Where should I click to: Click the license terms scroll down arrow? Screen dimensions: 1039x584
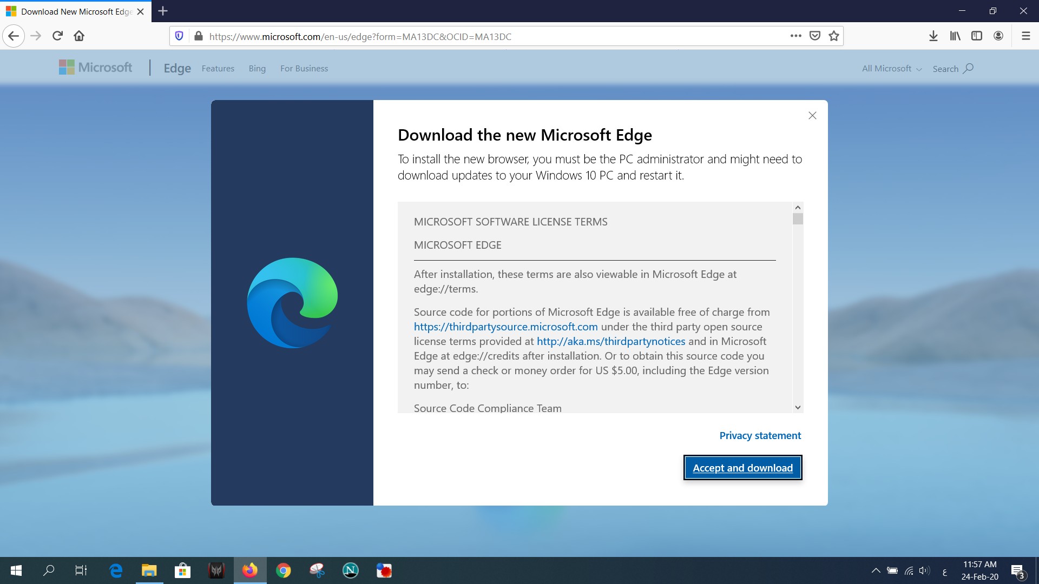798,408
